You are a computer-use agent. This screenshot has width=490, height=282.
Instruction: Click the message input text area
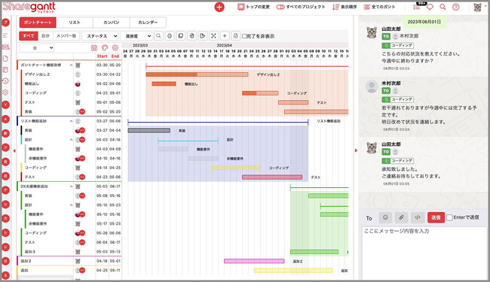point(424,253)
